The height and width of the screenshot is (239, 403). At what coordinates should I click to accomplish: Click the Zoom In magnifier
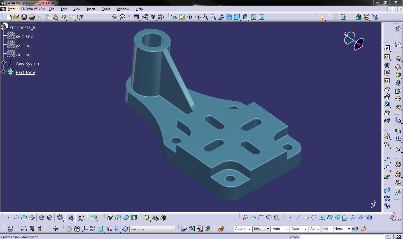205,17
